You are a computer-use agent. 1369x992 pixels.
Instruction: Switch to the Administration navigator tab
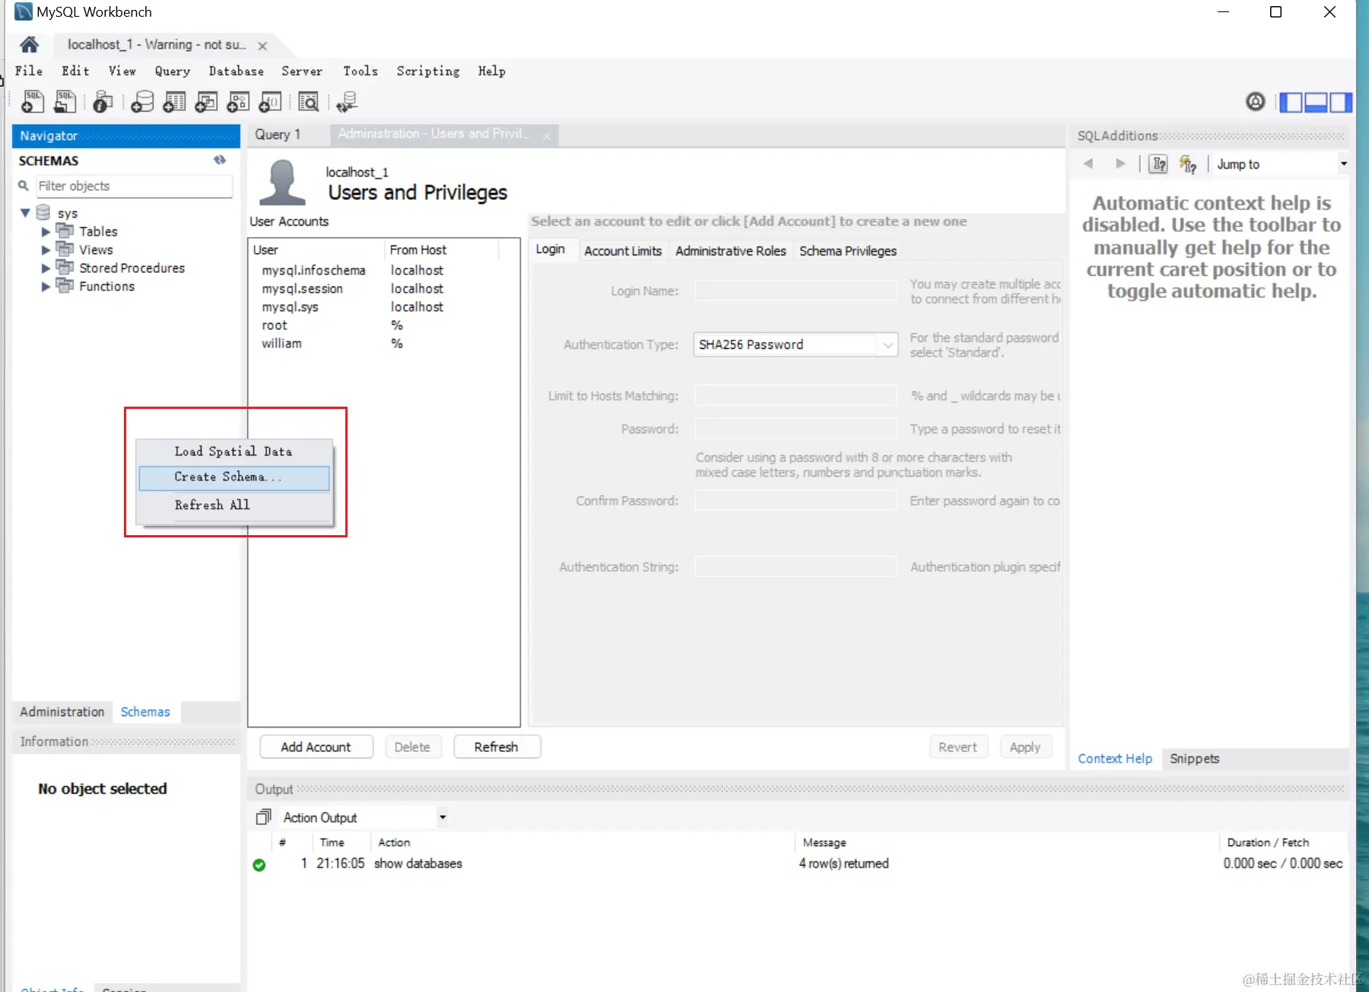[62, 712]
